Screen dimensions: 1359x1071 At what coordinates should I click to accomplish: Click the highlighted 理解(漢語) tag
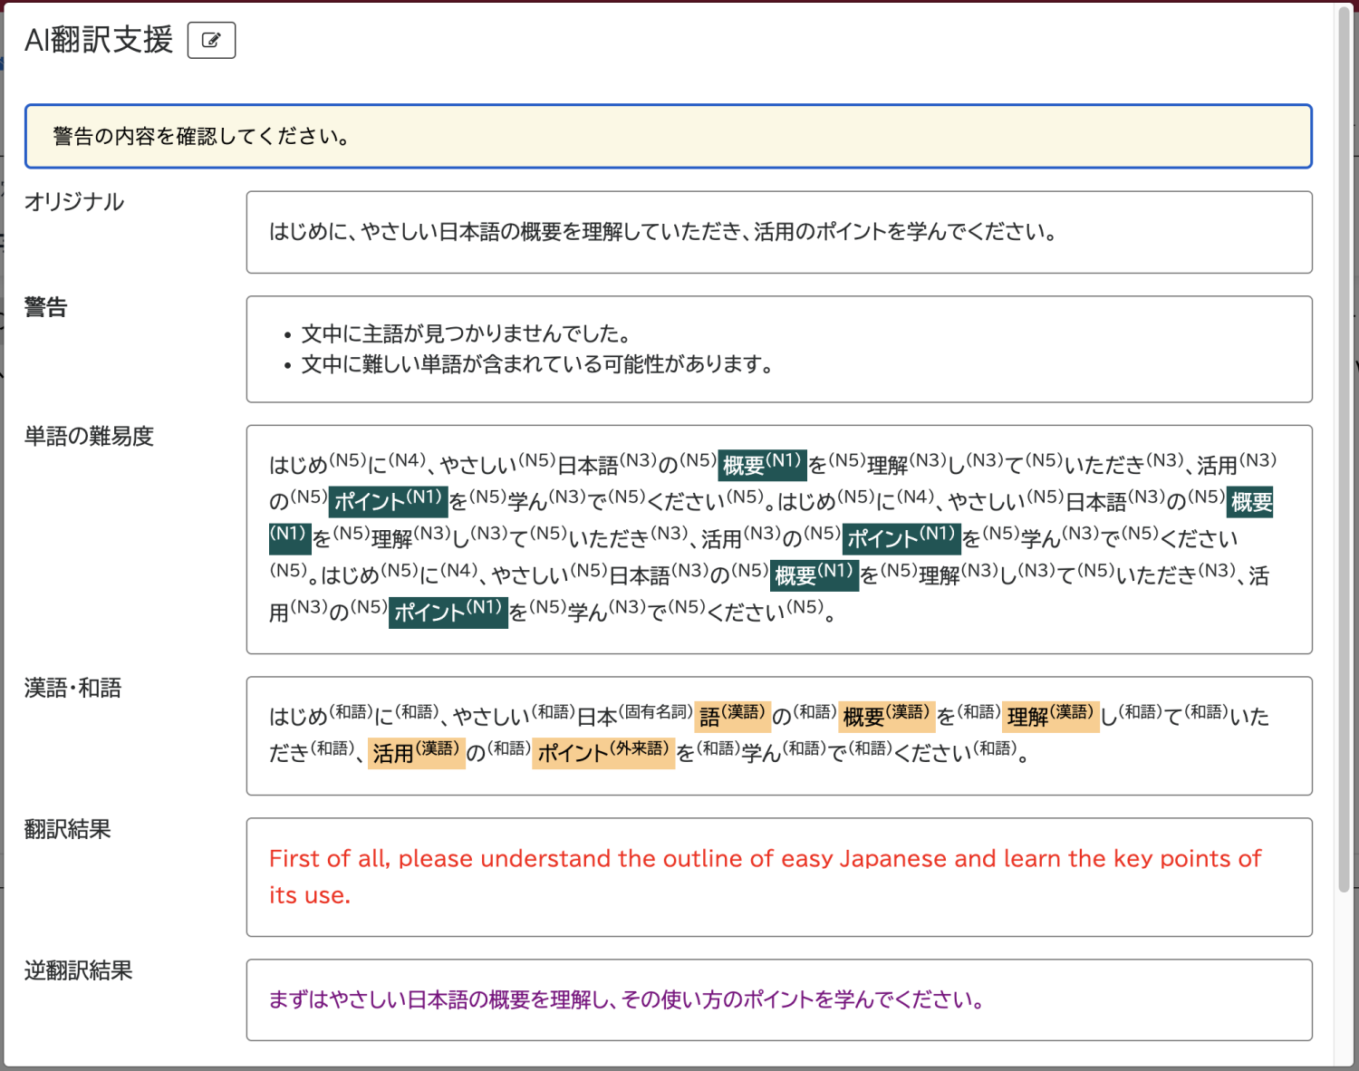point(1050,717)
